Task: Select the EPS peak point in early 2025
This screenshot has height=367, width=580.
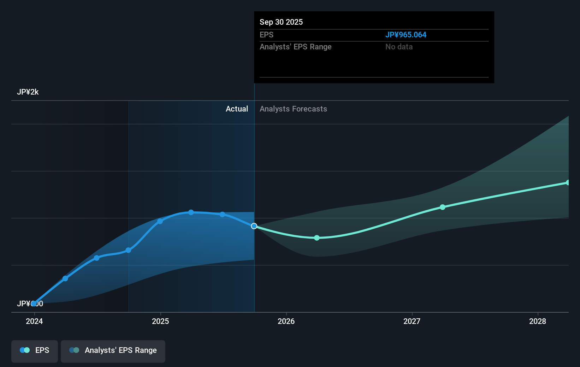Action: point(191,212)
